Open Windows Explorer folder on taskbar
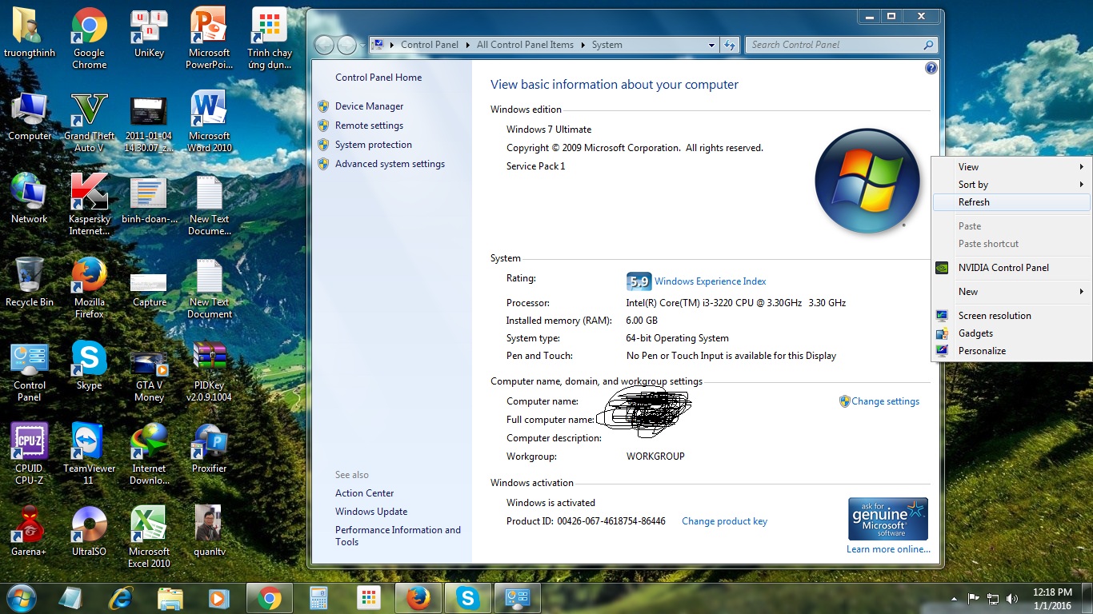 click(170, 598)
